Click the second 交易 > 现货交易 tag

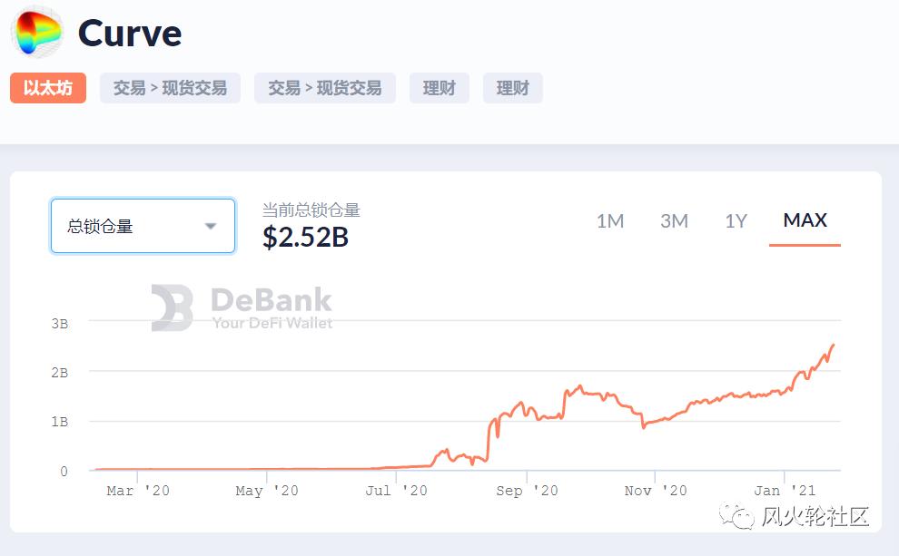click(325, 87)
